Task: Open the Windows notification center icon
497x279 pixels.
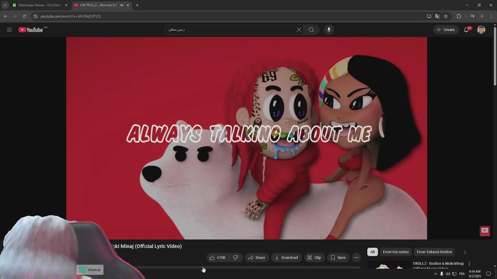Action: (x=488, y=274)
